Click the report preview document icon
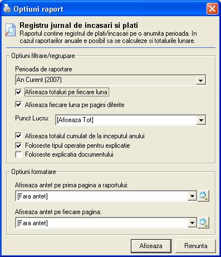This screenshot has width=221, height=257. 11,30
